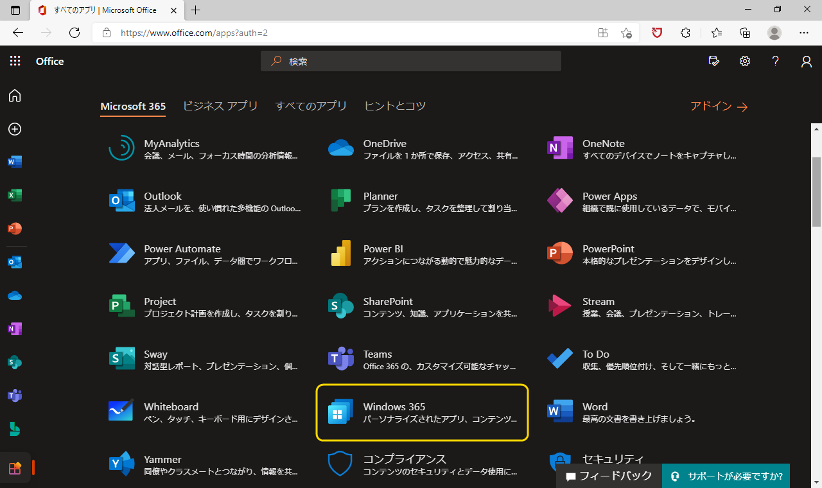The image size is (822, 488).
Task: Select All Apps icon in sidebar
Action: coord(15,468)
